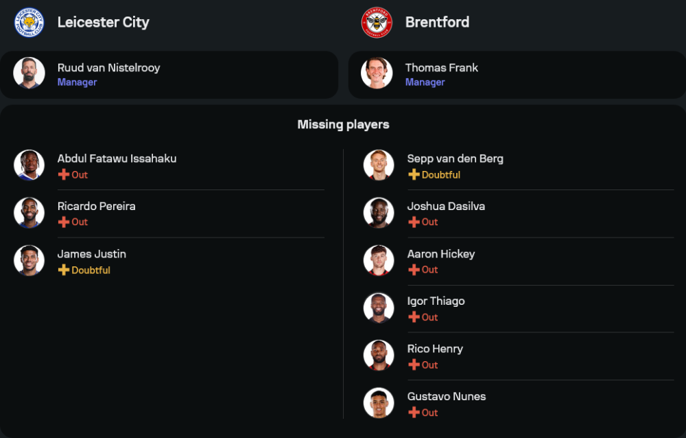Select Rico Henry's player name
Viewport: 686px width, 438px height.
coord(435,349)
